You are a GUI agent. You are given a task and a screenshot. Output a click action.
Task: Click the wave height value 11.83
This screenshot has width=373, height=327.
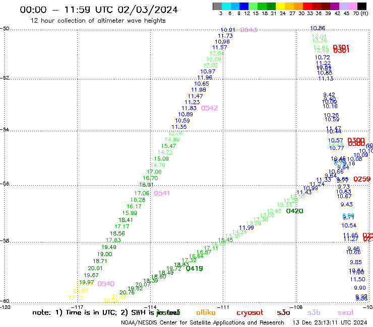point(189,108)
